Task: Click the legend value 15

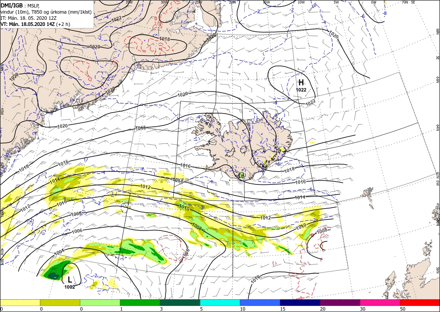Action: tap(282, 309)
